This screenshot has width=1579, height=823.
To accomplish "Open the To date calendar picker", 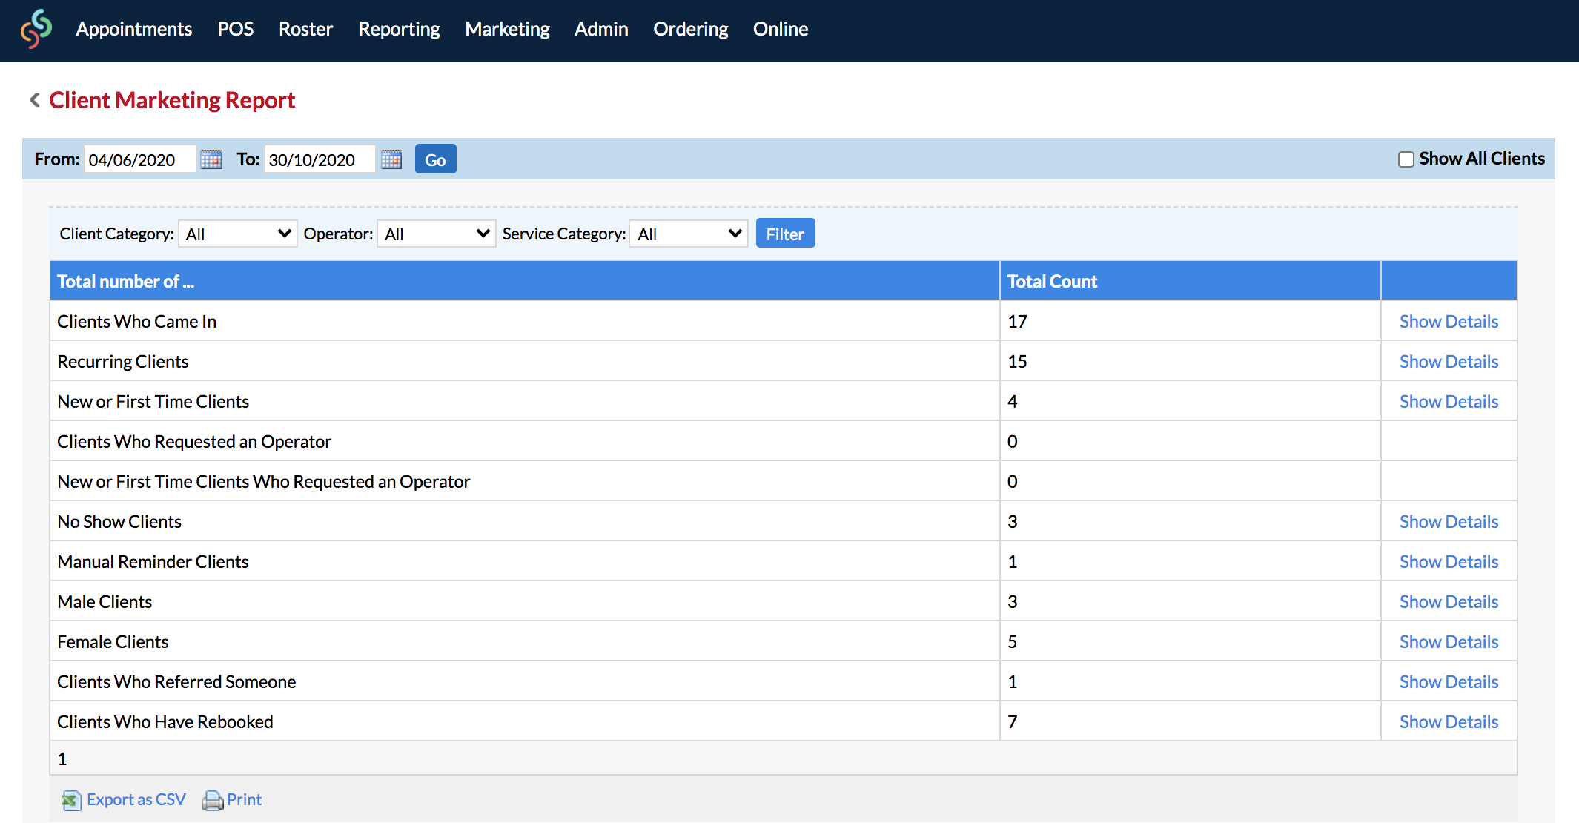I will (x=391, y=159).
